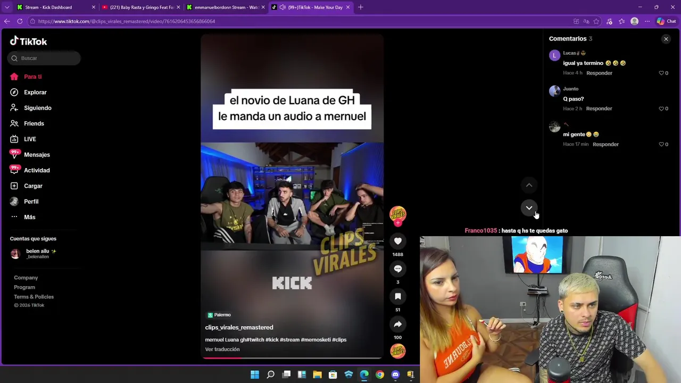Open Mensajes inbox
681x383 pixels.
[37, 155]
